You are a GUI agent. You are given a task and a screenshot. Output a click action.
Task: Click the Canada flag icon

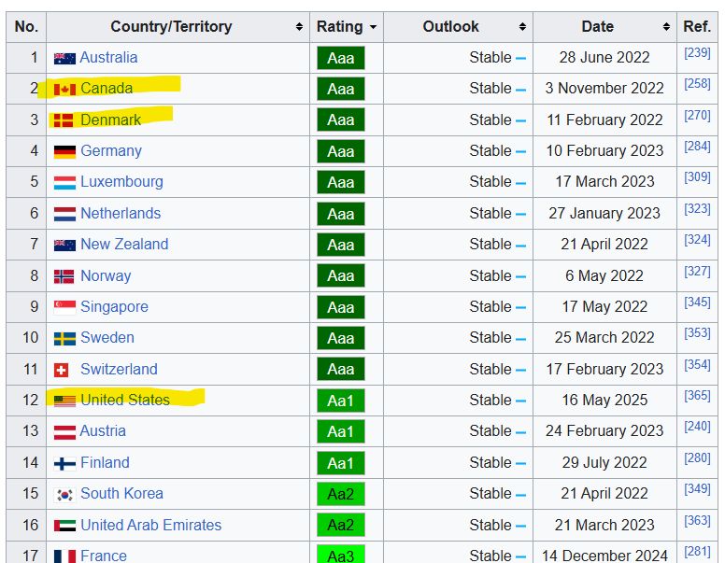[64, 90]
